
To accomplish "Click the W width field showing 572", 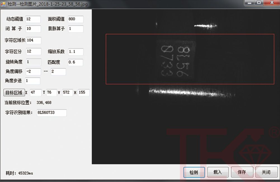I will [x=67, y=93].
